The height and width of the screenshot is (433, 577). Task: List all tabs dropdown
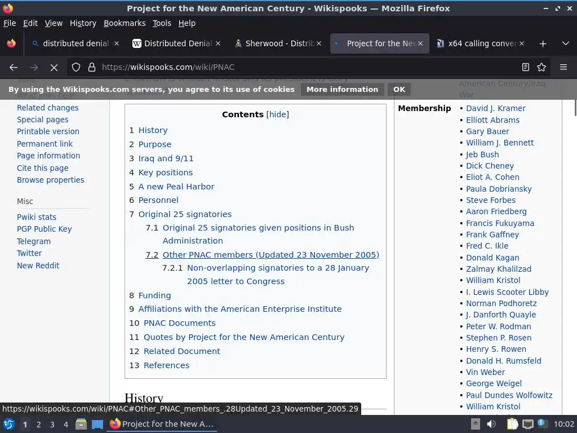[x=566, y=43]
